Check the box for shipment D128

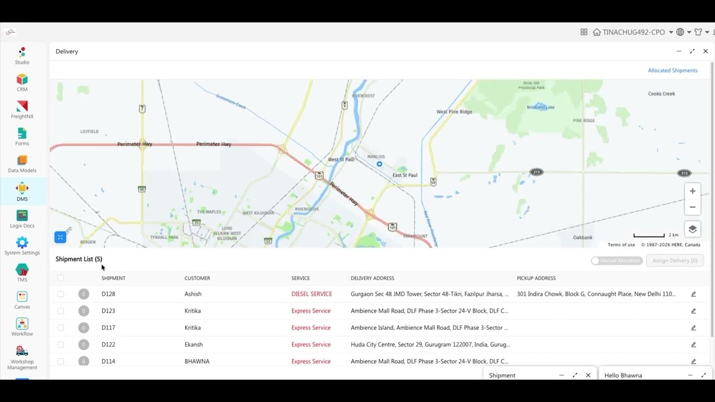point(60,294)
